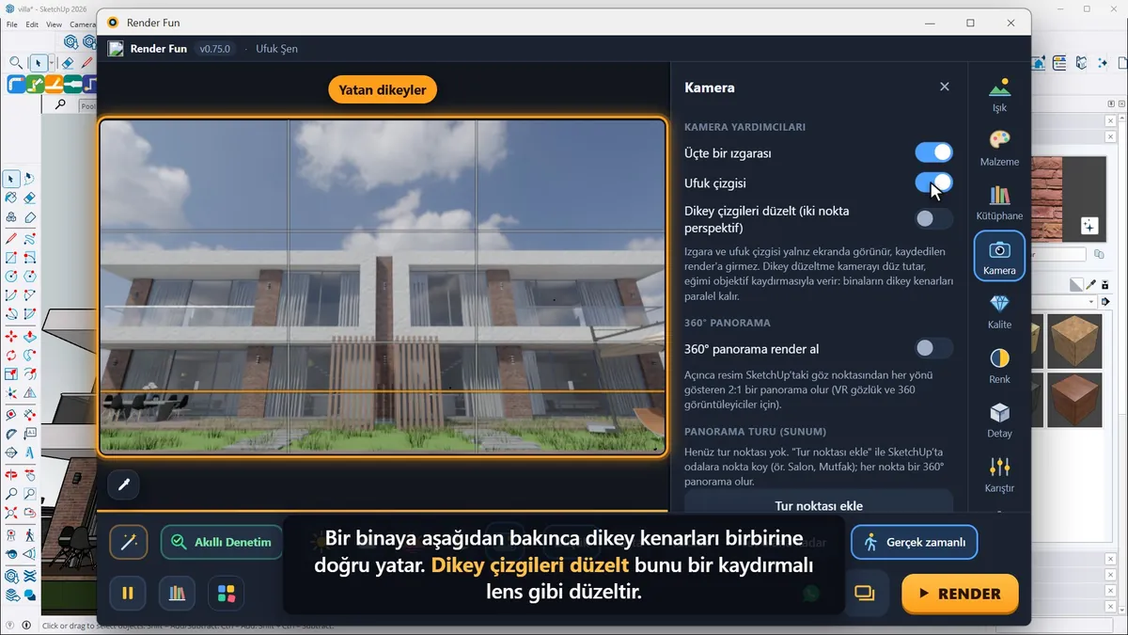The image size is (1128, 635).
Task: Click the magic wand button
Action: tap(129, 542)
